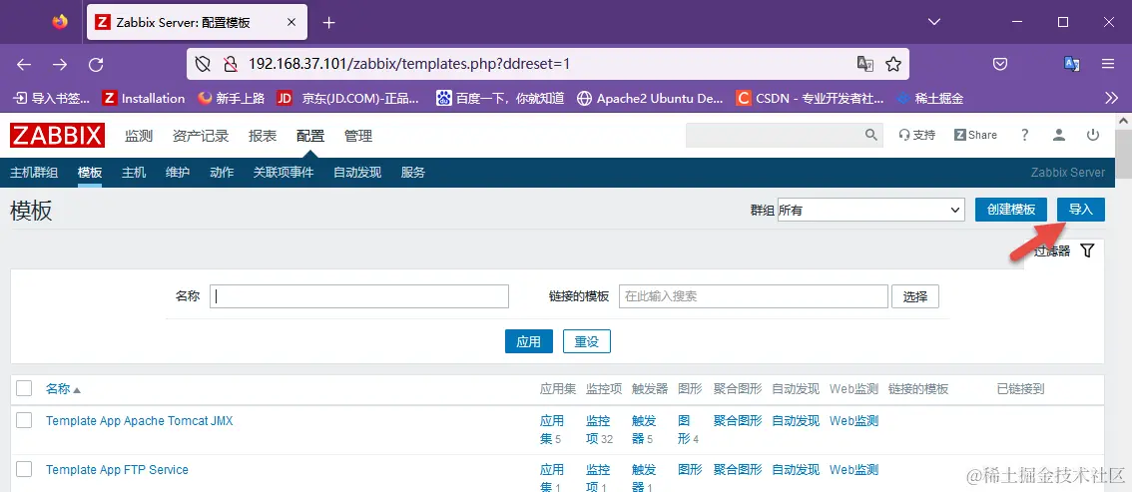This screenshot has height=492, width=1132.
Task: Switch to 关联项事件 submenu tab
Action: click(x=283, y=173)
